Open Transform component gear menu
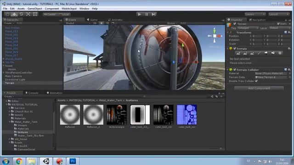 click(x=289, y=33)
